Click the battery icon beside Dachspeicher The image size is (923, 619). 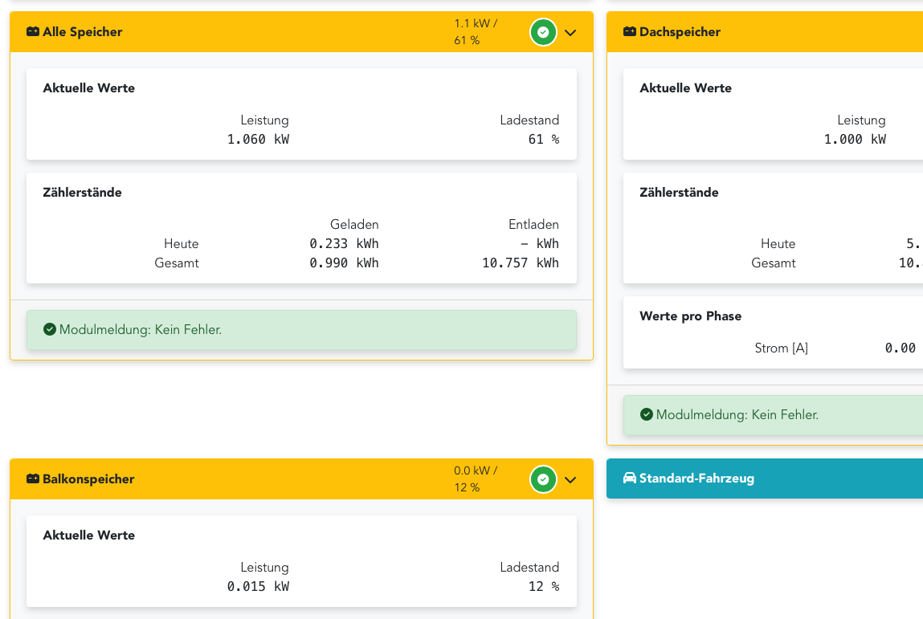pyautogui.click(x=630, y=32)
